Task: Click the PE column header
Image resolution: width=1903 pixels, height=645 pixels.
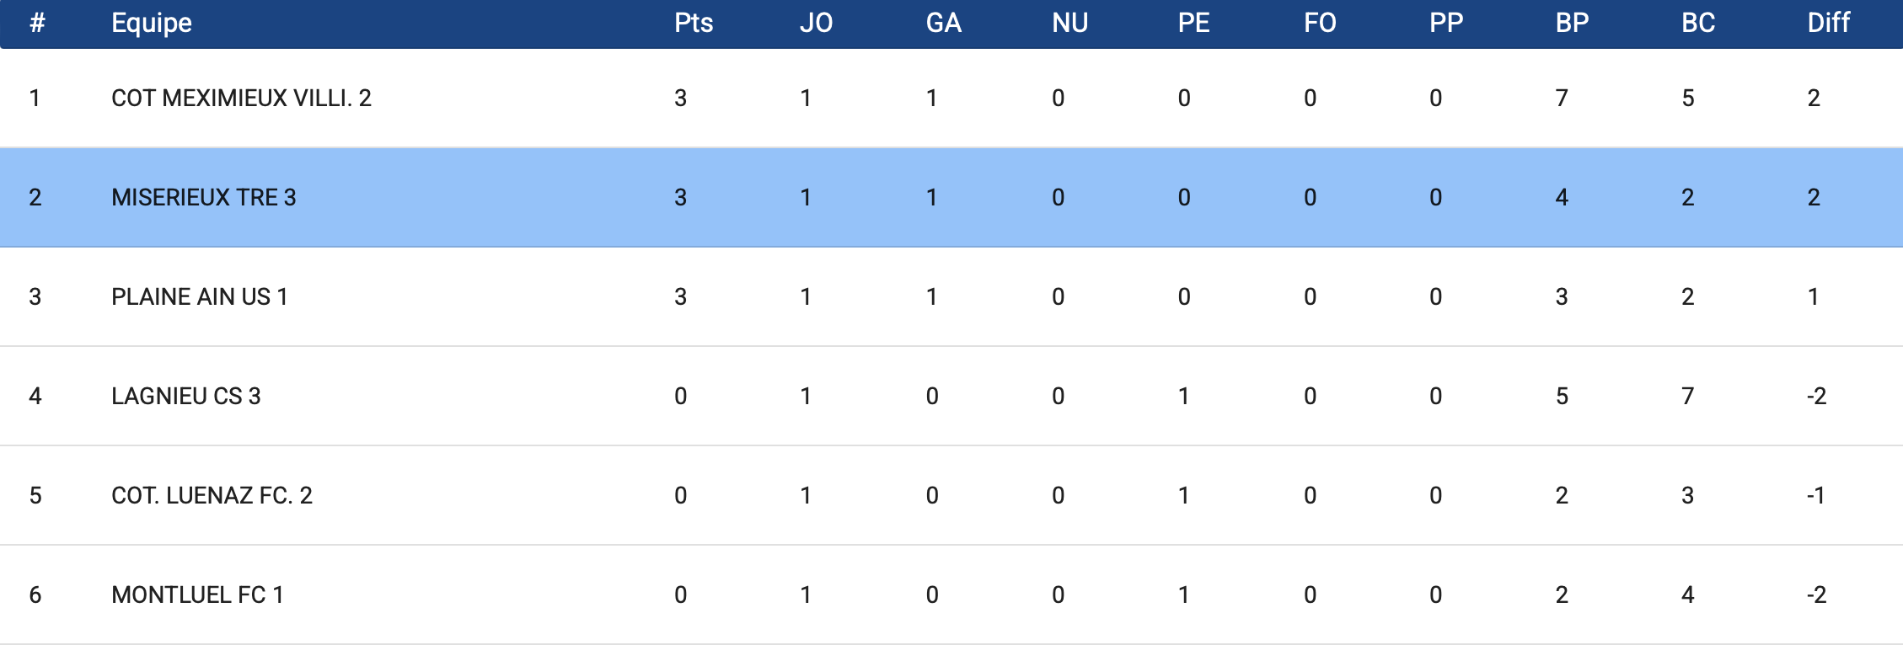Action: pyautogui.click(x=1193, y=23)
